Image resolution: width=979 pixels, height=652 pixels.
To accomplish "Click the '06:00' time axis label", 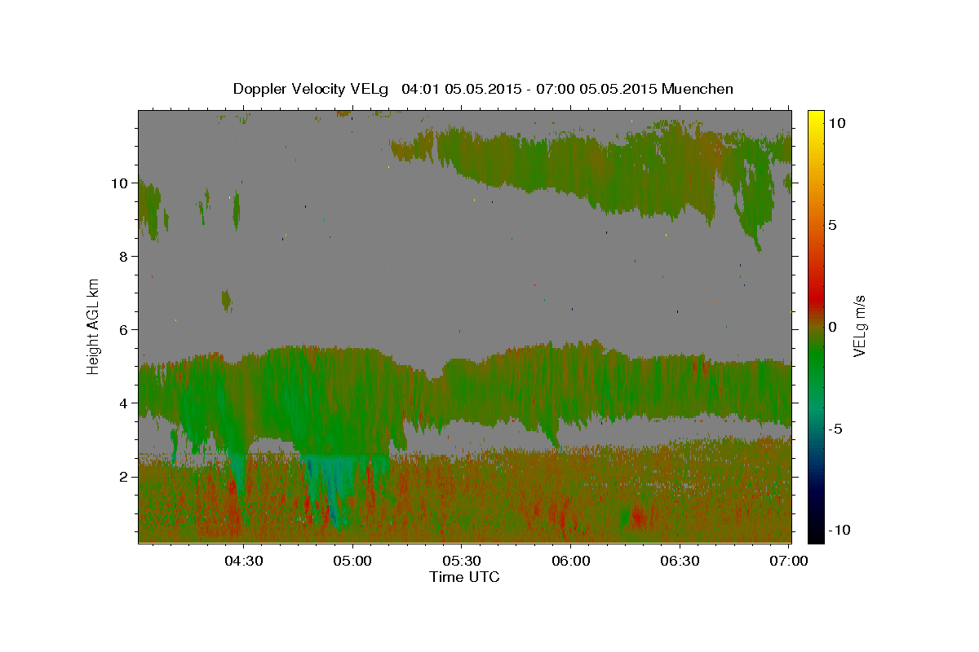I will (571, 562).
